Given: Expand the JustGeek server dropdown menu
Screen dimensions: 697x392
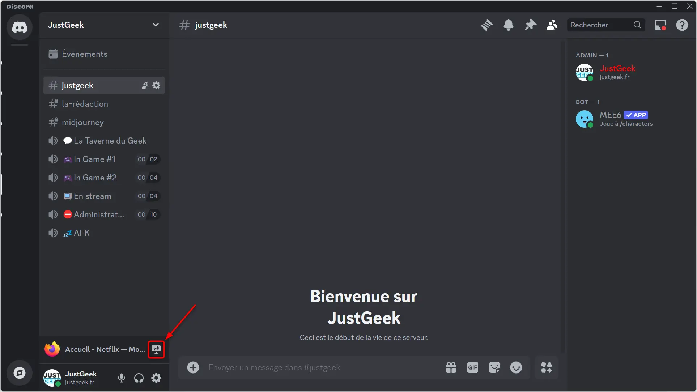Looking at the screenshot, I should tap(156, 25).
